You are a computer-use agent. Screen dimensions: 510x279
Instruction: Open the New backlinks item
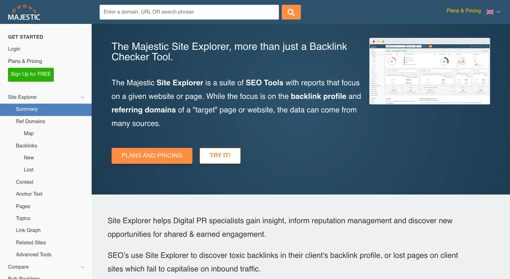point(29,158)
